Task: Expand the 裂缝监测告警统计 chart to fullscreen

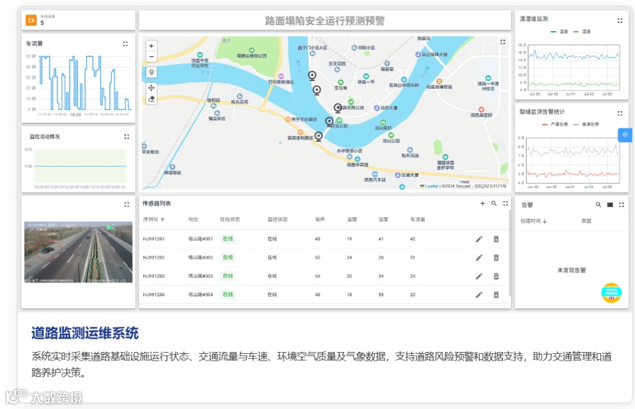Action: [620, 113]
